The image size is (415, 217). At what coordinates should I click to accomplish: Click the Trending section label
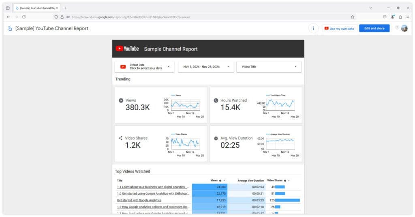pyautogui.click(x=123, y=79)
